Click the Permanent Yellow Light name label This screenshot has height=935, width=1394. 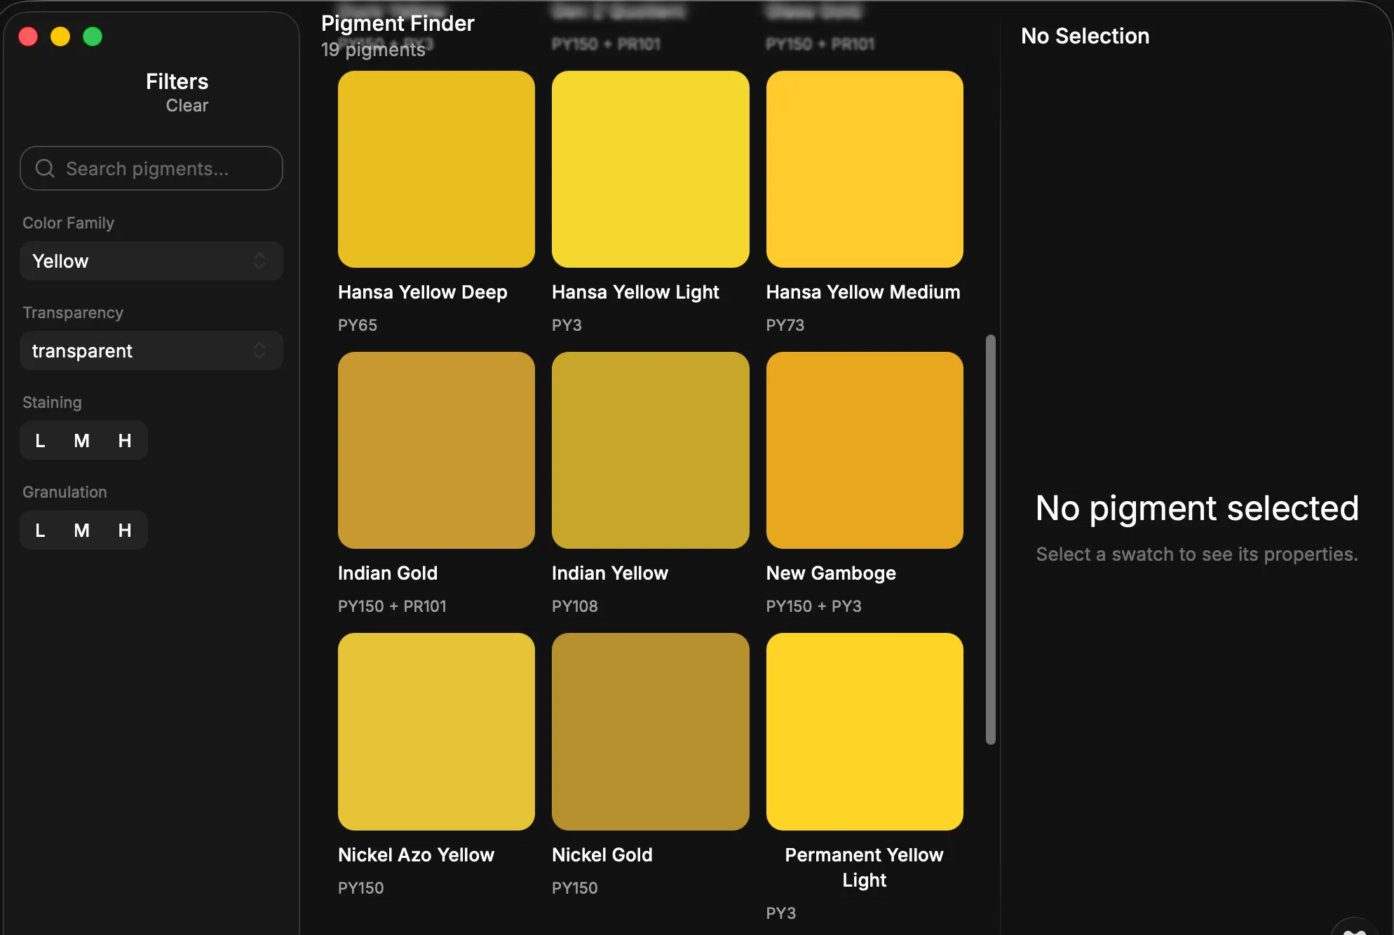click(865, 867)
